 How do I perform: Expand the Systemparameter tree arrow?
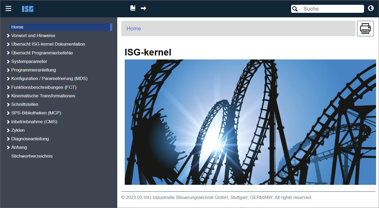(8, 62)
